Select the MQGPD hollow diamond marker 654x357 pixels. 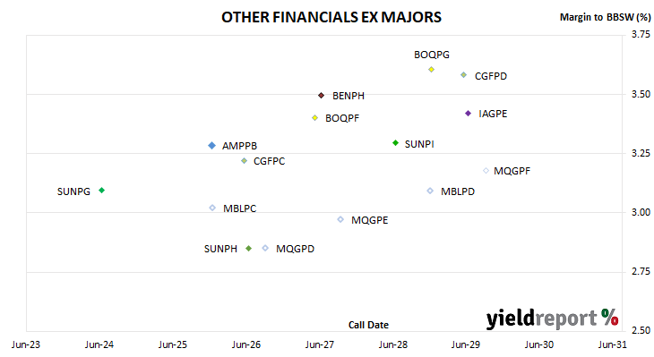(265, 248)
